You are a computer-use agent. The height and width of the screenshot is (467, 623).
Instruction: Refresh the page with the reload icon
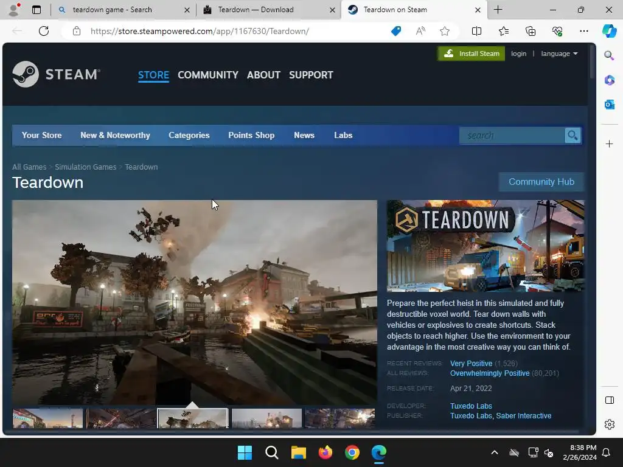point(44,31)
